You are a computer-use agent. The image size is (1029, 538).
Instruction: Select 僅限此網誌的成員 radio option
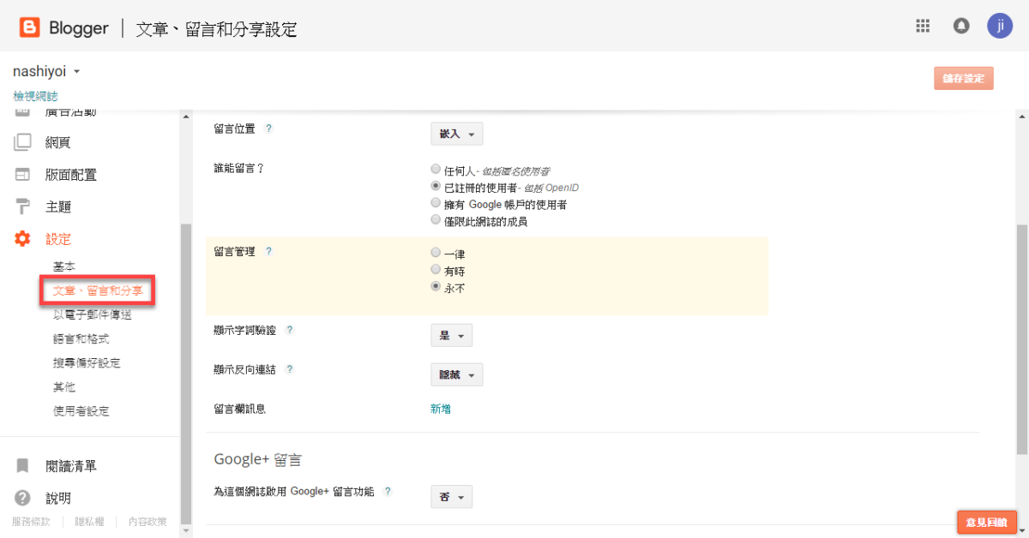pos(436,220)
